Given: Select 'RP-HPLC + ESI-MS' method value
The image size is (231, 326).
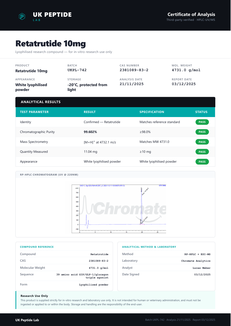Looking at the screenshot, I should pos(198,254).
